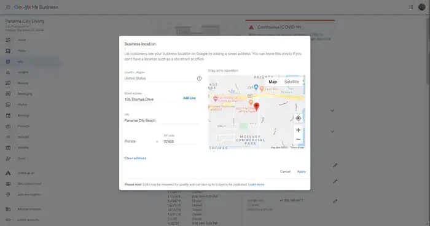430x226 pixels.
Task: Zoom in the map with plus
Action: pyautogui.click(x=299, y=130)
